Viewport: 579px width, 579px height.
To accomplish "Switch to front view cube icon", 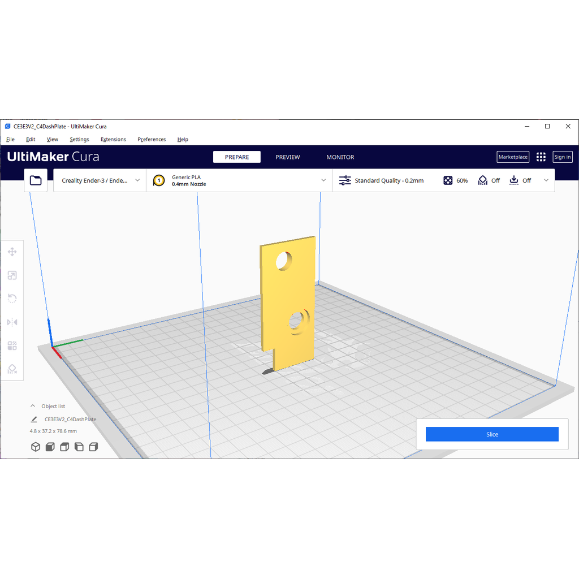I will click(50, 447).
